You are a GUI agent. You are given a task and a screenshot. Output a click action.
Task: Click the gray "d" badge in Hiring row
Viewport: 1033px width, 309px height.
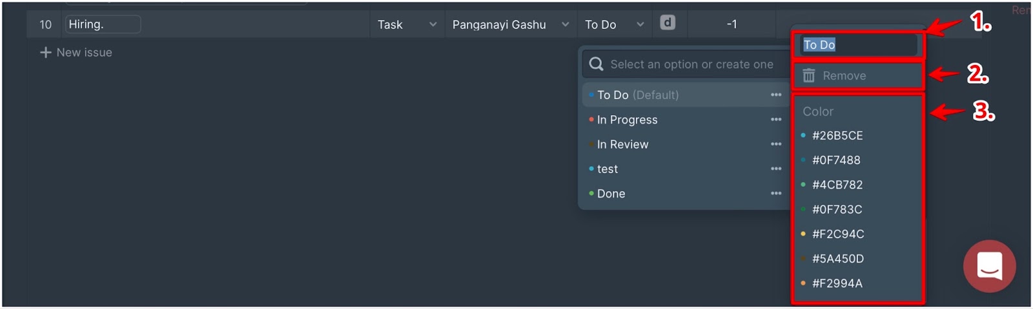coord(668,23)
